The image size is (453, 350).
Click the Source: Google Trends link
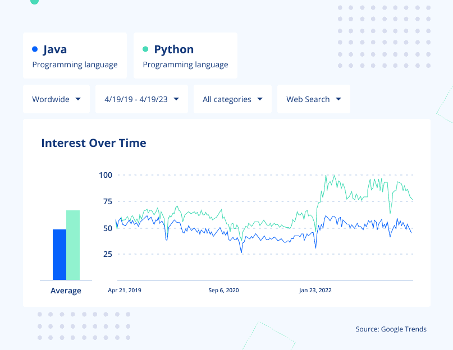tap(391, 329)
